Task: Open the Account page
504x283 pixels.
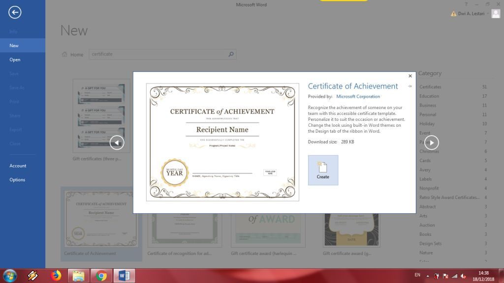Action: 23,166
